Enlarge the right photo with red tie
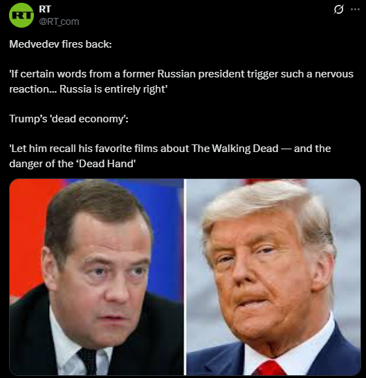Viewport: 366px width, 378px height. click(273, 276)
